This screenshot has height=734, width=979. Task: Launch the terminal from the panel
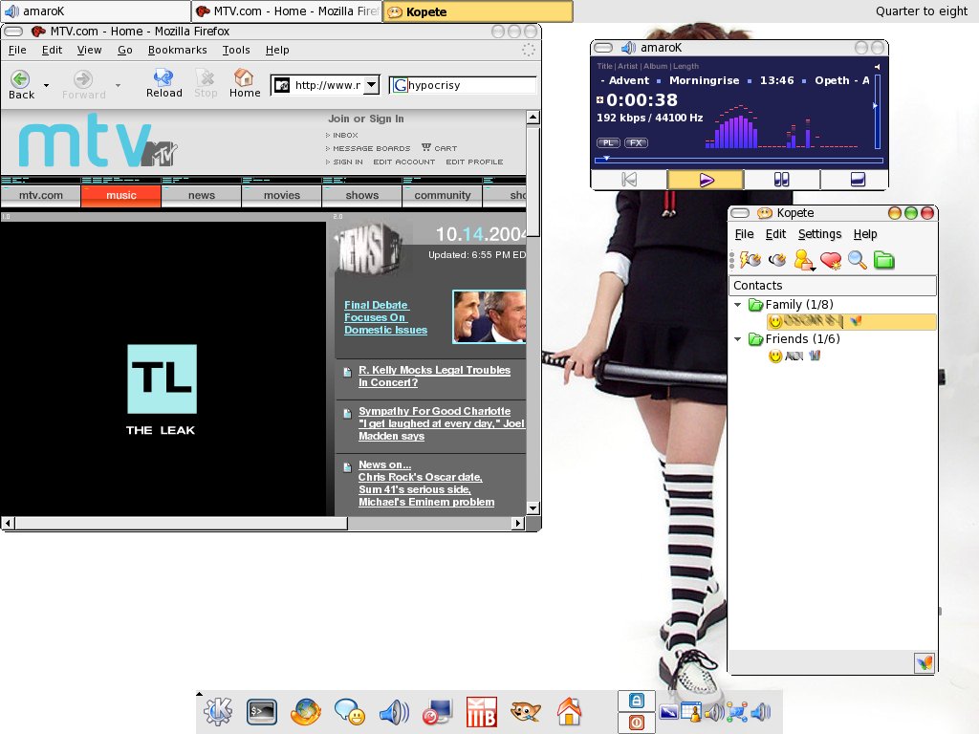[262, 711]
